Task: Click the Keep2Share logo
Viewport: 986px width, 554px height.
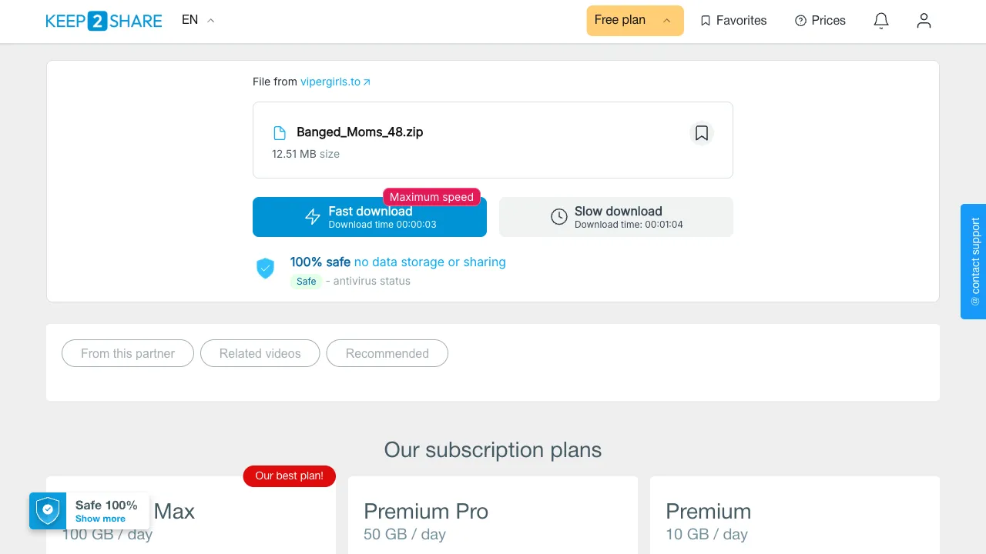Action: click(104, 21)
